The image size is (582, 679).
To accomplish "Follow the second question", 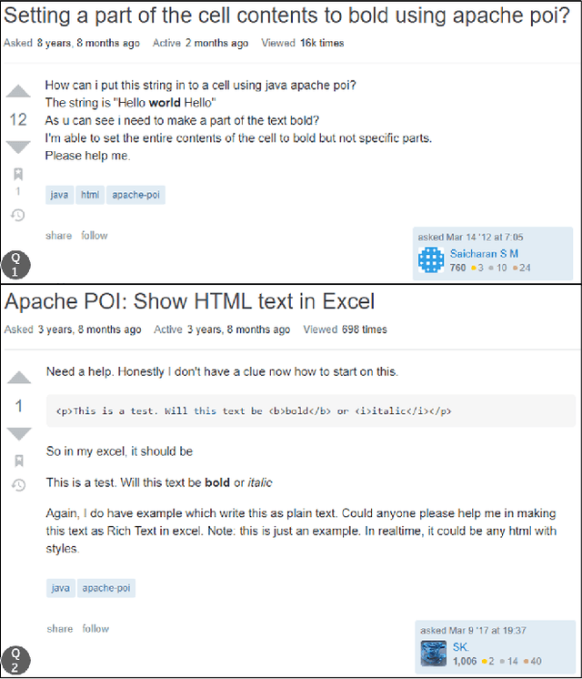I will point(95,628).
